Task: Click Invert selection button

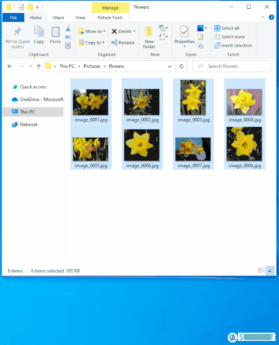Action: click(x=233, y=45)
